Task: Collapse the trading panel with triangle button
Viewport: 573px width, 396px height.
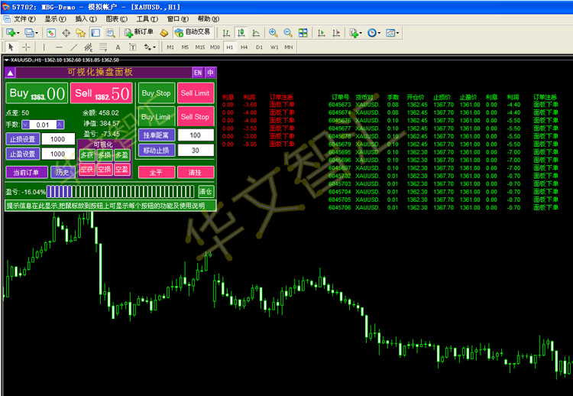Action: (x=10, y=73)
